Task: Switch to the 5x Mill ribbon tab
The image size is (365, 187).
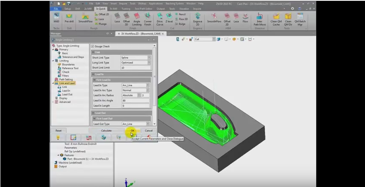Action: 113,9
